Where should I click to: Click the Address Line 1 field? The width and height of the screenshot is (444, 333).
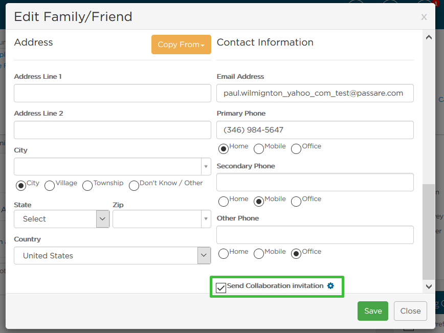[112, 93]
